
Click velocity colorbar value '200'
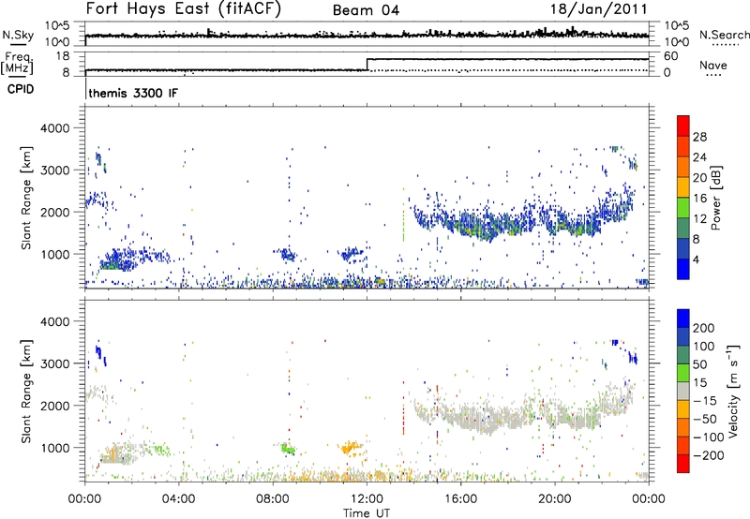click(704, 328)
